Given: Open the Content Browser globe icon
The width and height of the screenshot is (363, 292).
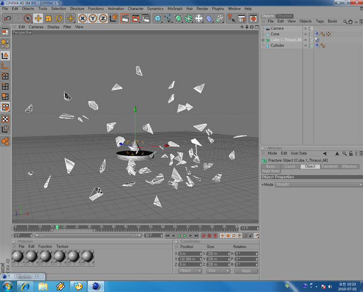Looking at the screenshot, I should coord(253,18).
